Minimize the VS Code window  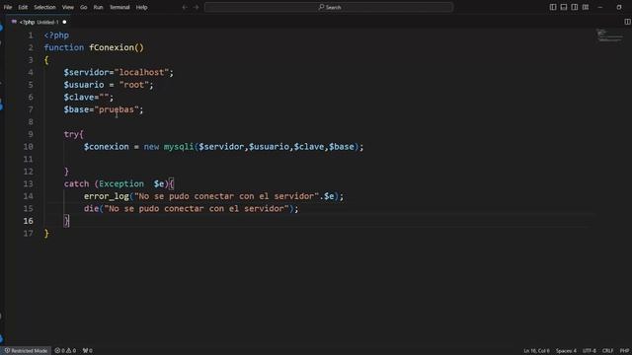pyautogui.click(x=600, y=7)
